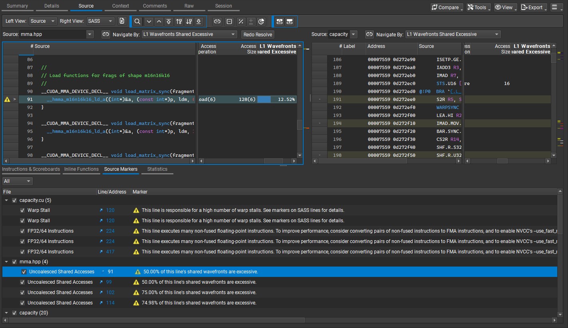Screen dimensions: 568x328
Task: Click the collapse minus-box icon in toolbar
Action: [229, 21]
